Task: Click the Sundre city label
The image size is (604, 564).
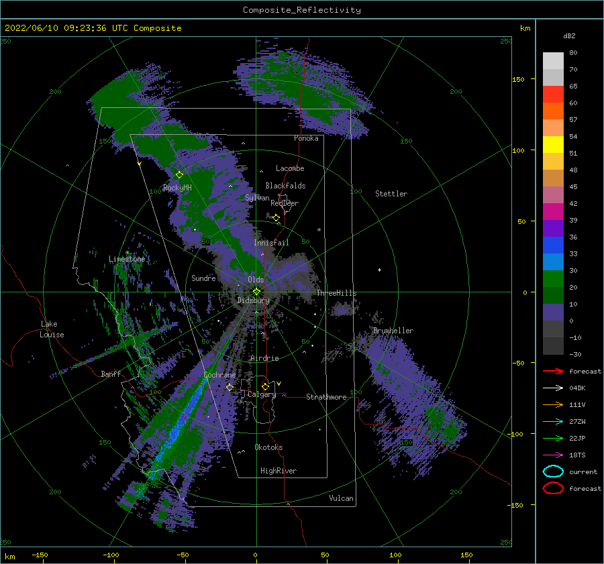Action: 203,278
